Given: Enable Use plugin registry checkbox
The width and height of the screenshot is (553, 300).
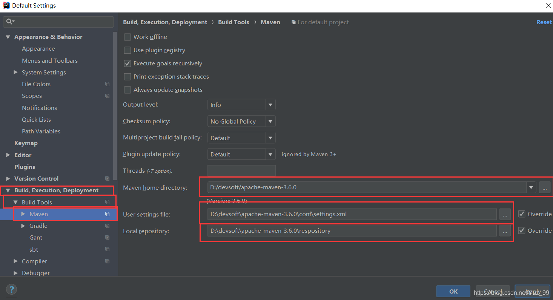Looking at the screenshot, I should tap(127, 50).
